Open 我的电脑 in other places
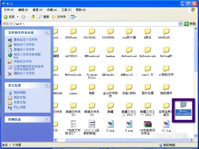This screenshot has width=199, height=149. (20, 92)
